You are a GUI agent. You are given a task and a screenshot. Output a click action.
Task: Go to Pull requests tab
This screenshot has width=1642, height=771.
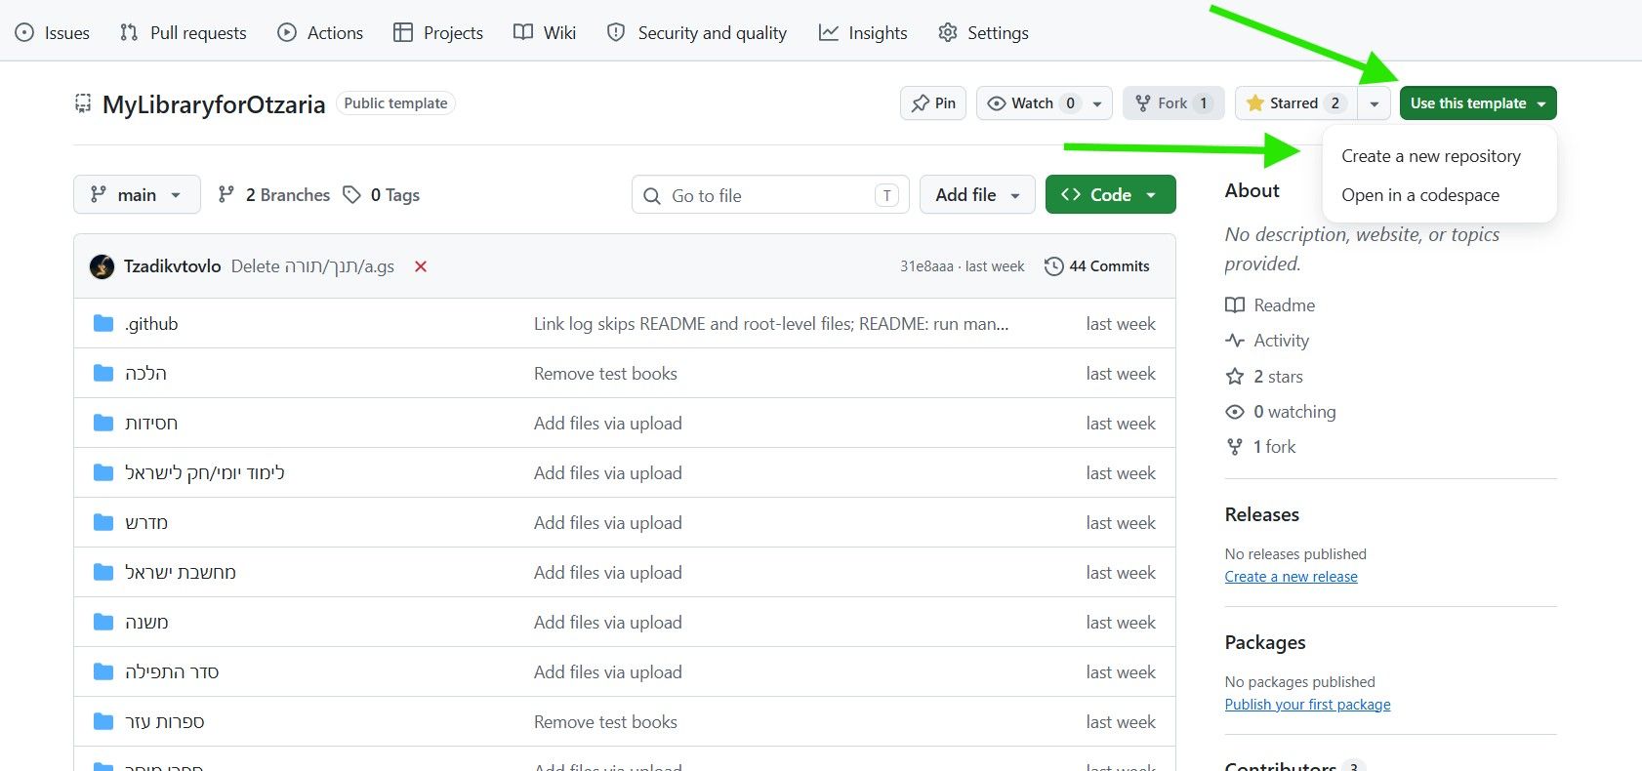pos(183,32)
